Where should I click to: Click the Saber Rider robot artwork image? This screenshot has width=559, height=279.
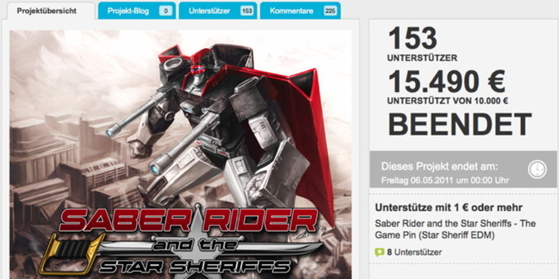pyautogui.click(x=180, y=154)
